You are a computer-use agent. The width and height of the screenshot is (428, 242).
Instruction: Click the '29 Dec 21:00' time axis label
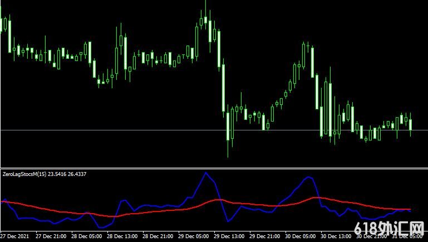(x=265, y=236)
